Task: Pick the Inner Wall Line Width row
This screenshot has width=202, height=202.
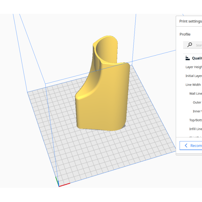Action: pos(197,111)
